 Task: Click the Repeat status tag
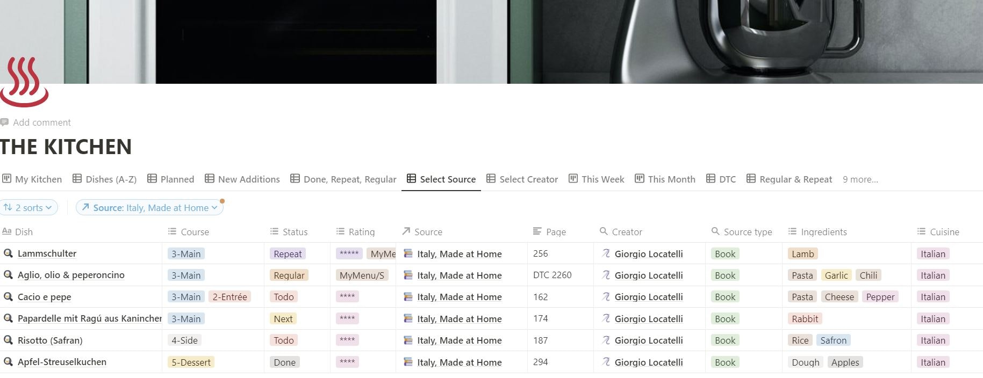coord(288,254)
